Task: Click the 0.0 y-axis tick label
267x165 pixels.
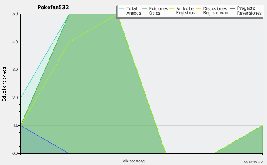Action: click(x=15, y=153)
